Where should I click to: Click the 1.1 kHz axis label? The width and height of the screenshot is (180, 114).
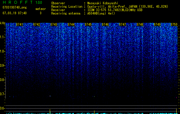(x=2, y=37)
